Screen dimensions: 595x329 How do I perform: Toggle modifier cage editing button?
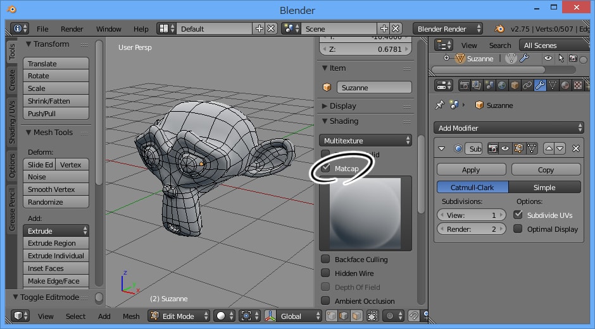pos(532,148)
